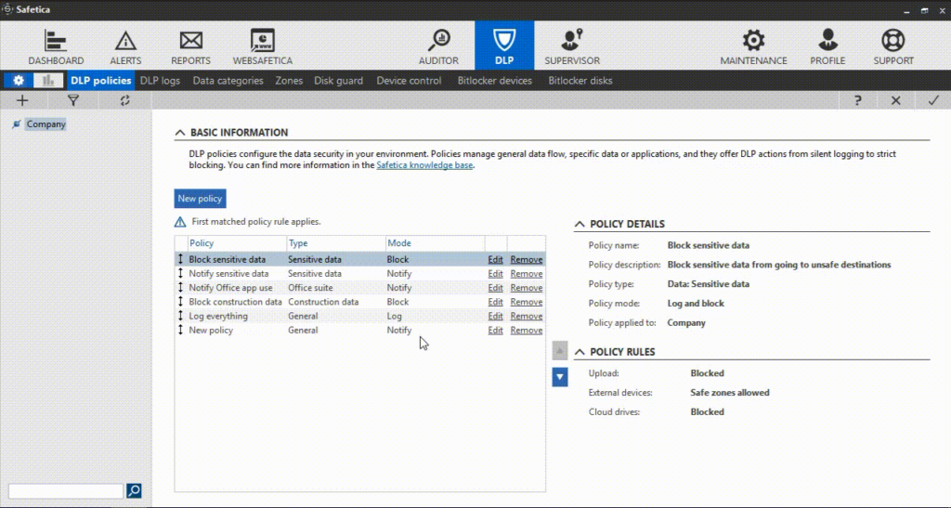Click the New policy button
The height and width of the screenshot is (508, 951).
[x=201, y=198]
